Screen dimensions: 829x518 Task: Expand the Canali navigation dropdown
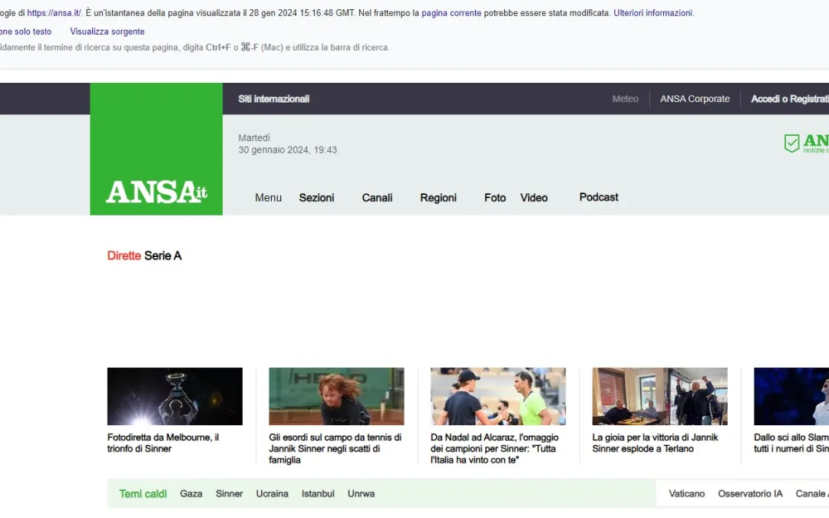pos(377,198)
